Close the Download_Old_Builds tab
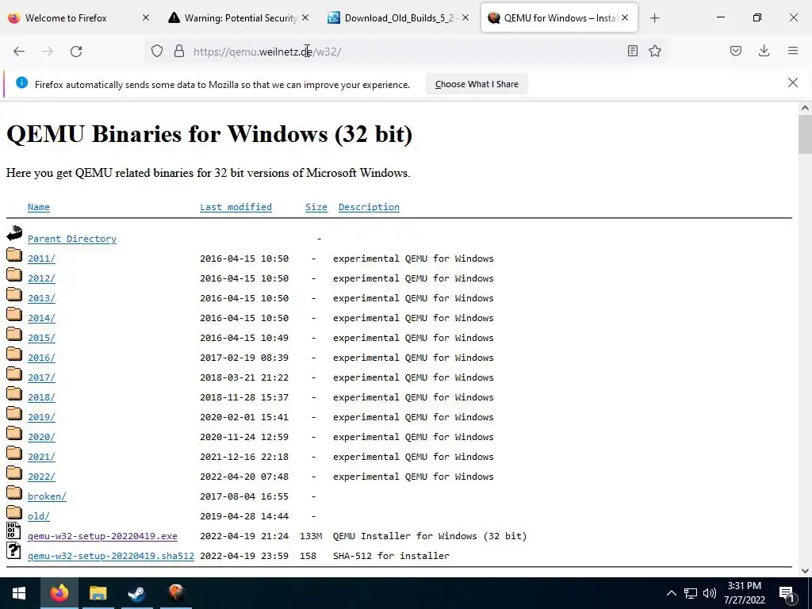The width and height of the screenshot is (812, 609). [465, 17]
